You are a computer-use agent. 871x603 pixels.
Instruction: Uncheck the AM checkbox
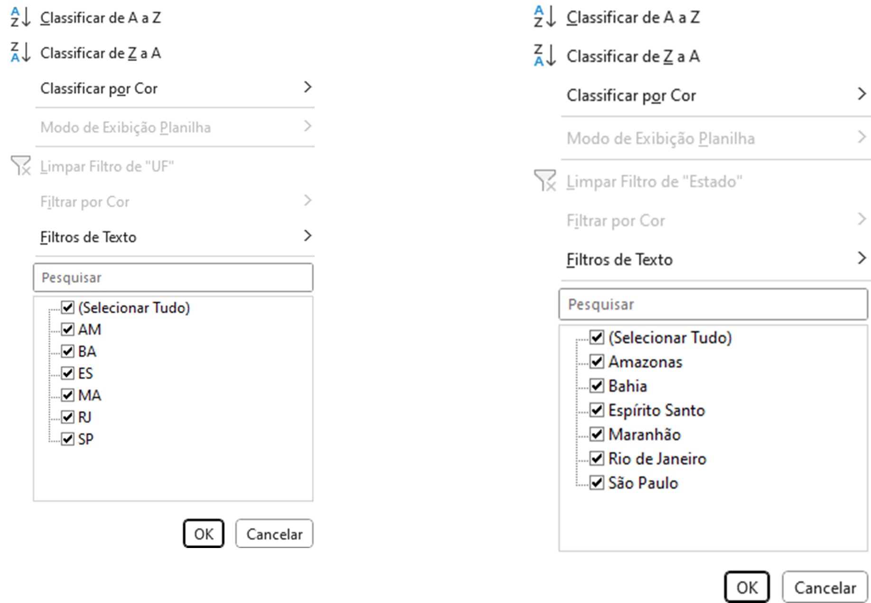67,329
